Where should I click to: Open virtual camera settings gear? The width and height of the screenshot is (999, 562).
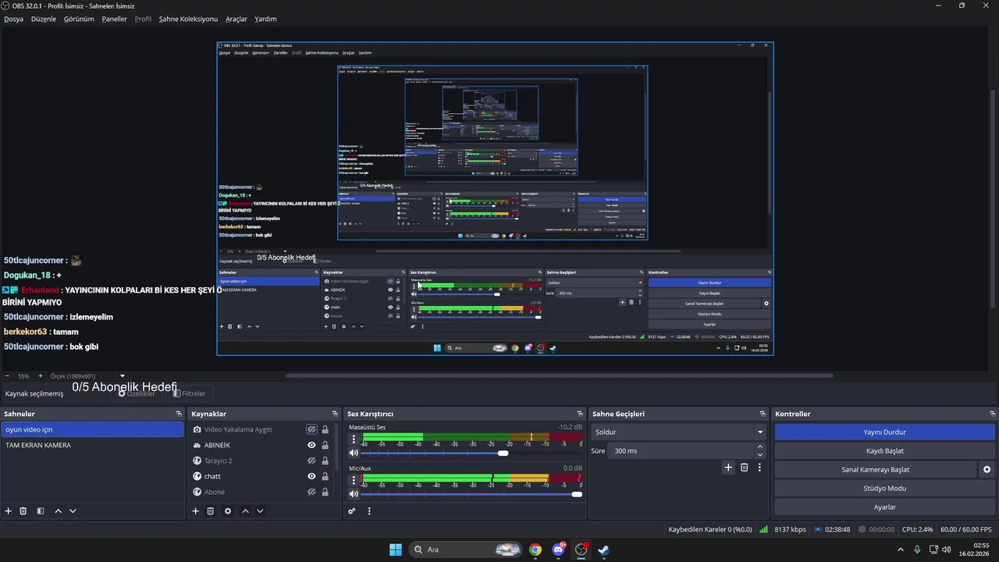987,469
